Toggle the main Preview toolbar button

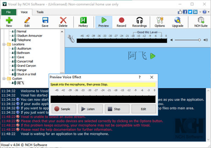tap(103, 22)
